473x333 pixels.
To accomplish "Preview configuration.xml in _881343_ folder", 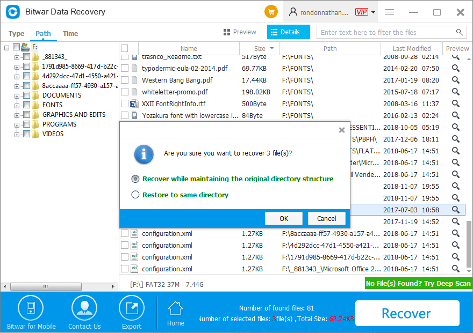I will [x=455, y=269].
